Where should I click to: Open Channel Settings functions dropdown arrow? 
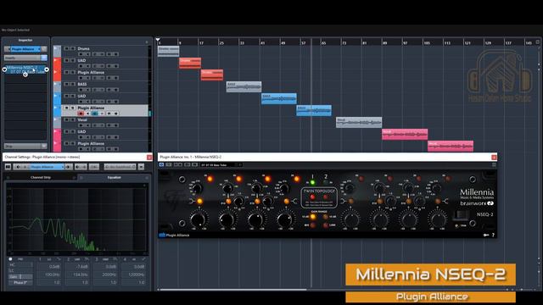pos(142,167)
